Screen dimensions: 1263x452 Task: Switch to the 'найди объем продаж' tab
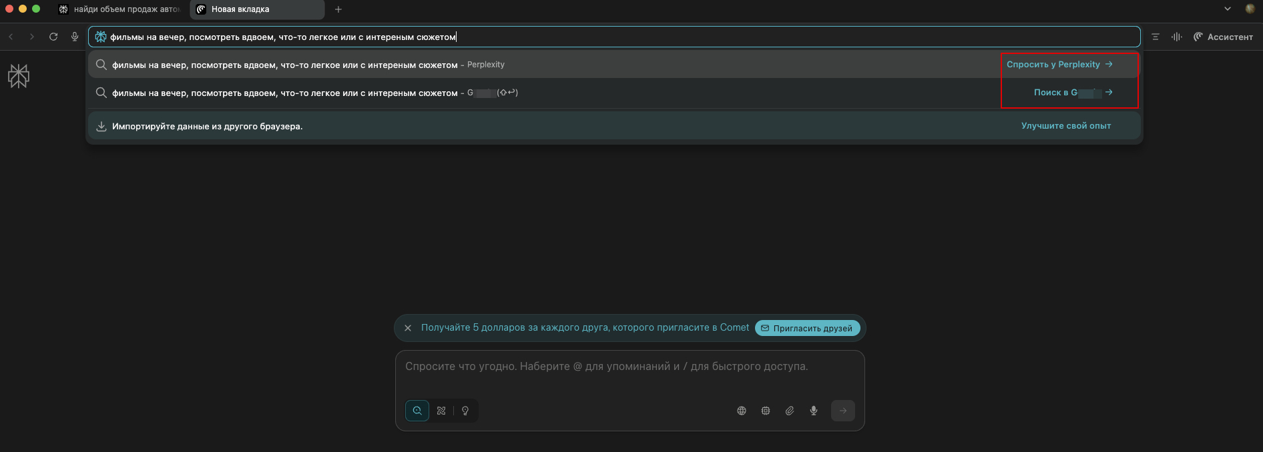[120, 9]
